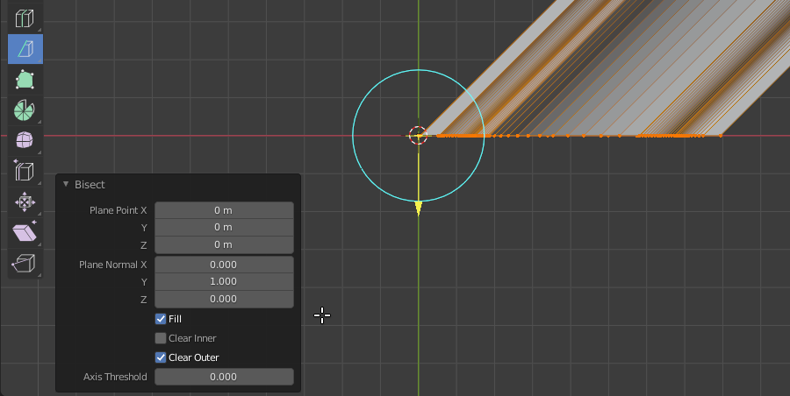The height and width of the screenshot is (396, 790).
Task: Activate the Smooth vertices tool
Action: pyautogui.click(x=25, y=141)
